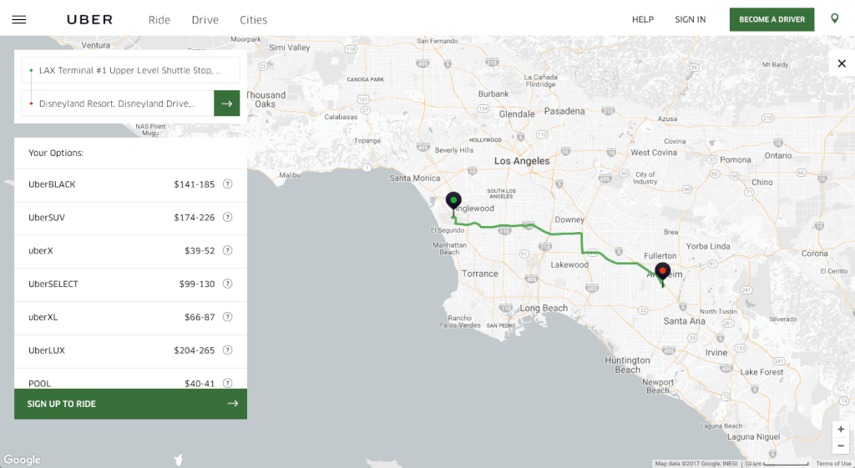This screenshot has width=855, height=468.
Task: Close the map overlay with X
Action: [x=842, y=63]
